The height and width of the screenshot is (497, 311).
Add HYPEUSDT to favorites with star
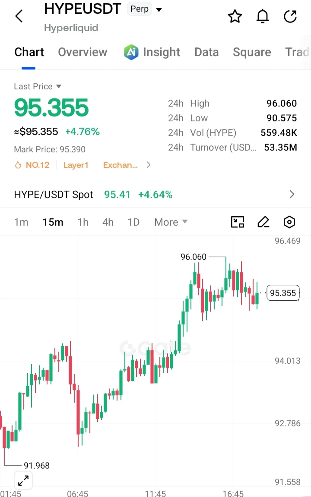[235, 16]
